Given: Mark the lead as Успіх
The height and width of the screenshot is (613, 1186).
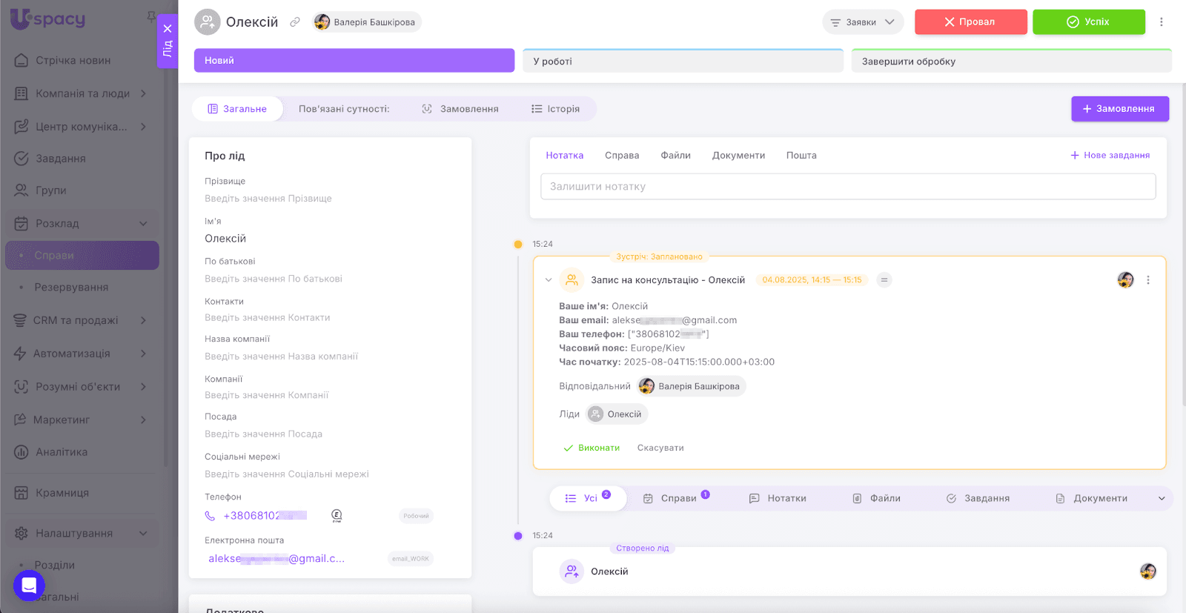Looking at the screenshot, I should click(1089, 22).
